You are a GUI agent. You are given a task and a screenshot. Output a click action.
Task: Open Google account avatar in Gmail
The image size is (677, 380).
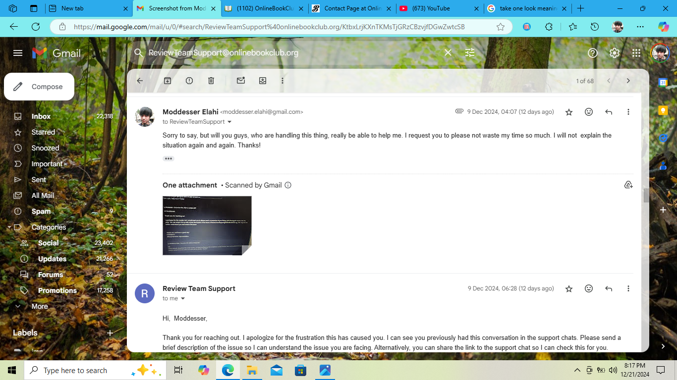660,53
